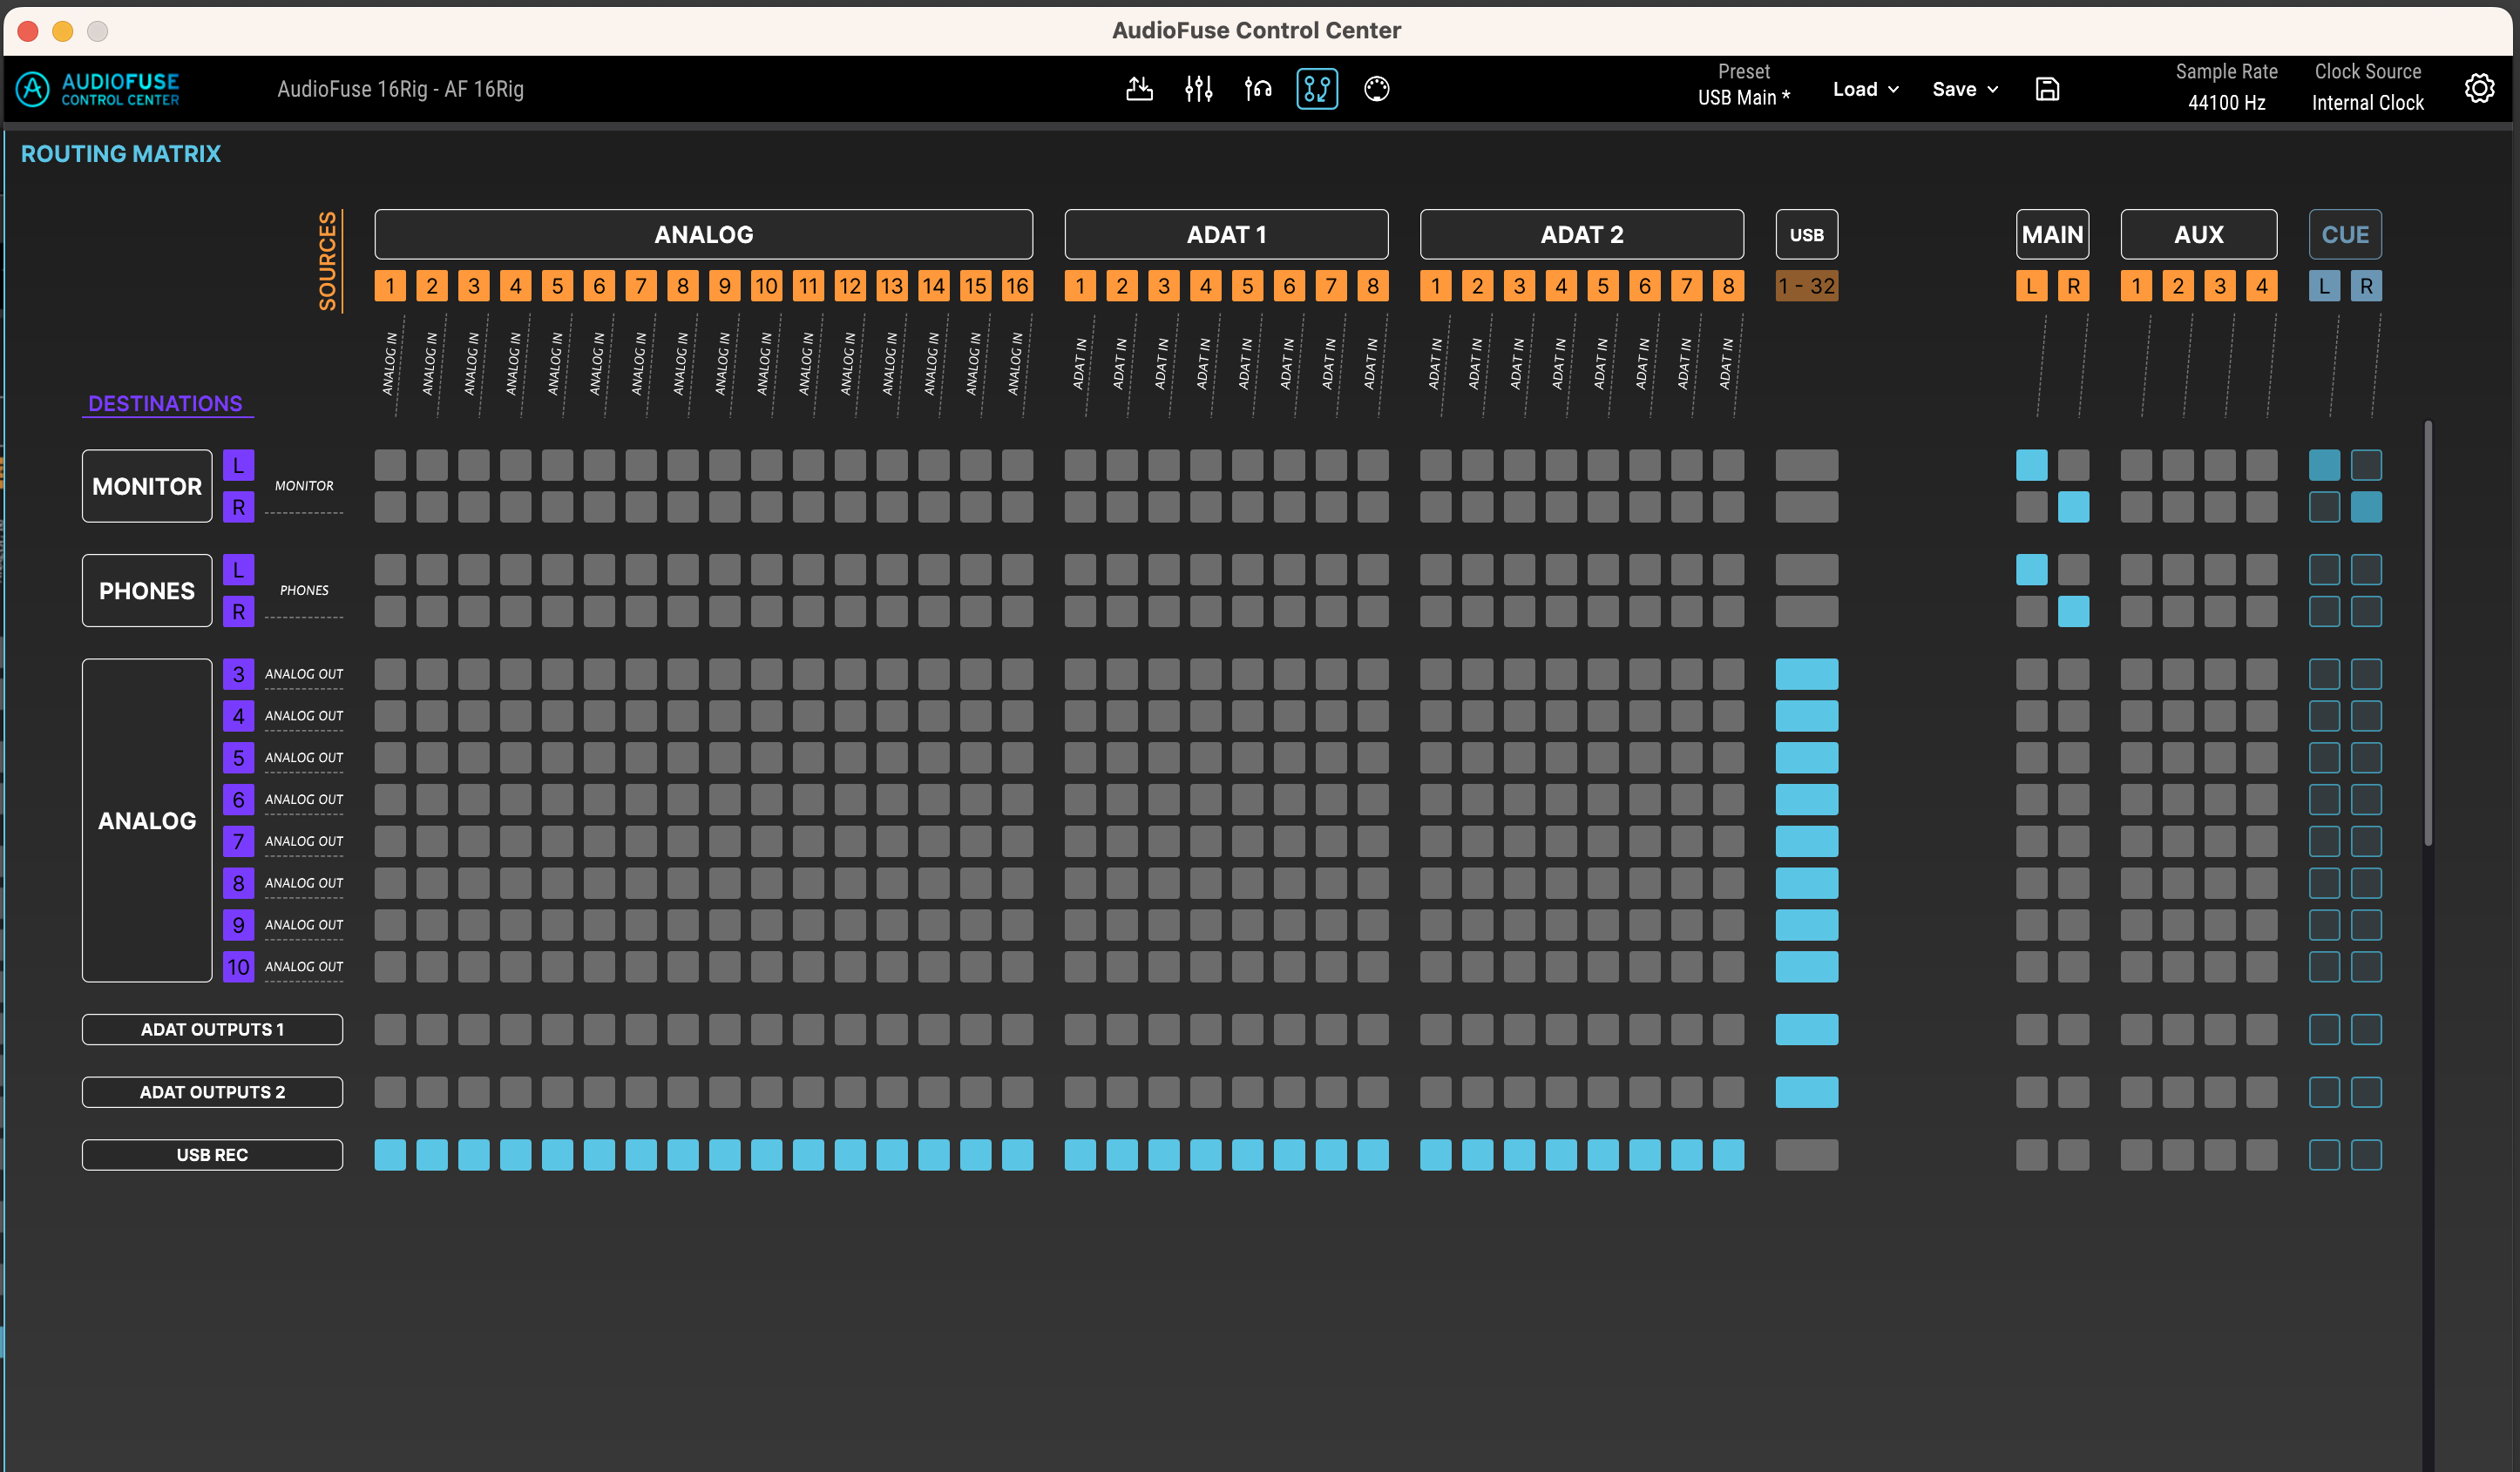Click the USB 1 - 32 source badge
This screenshot has height=1472, width=2520.
(x=1806, y=286)
